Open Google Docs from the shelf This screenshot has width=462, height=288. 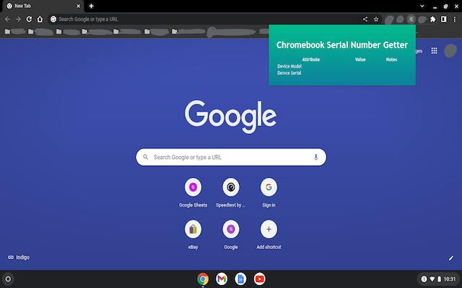pyautogui.click(x=240, y=279)
